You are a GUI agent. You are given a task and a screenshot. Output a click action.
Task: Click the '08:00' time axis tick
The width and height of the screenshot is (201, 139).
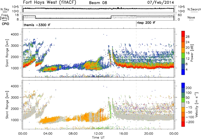pyautogui.click(x=73, y=133)
